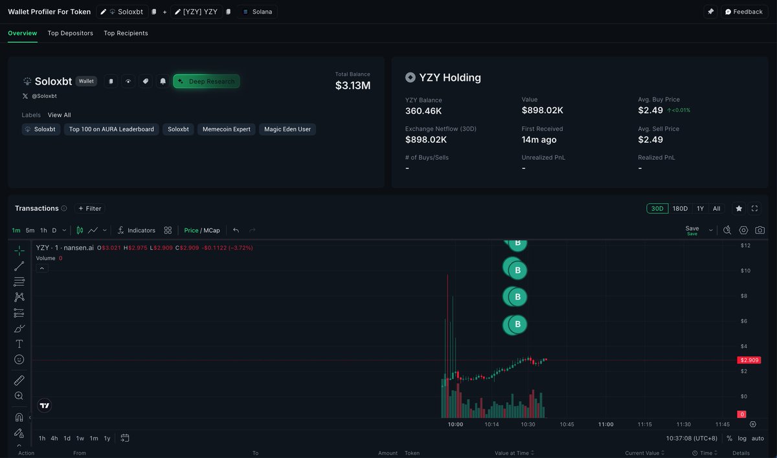Open the quick search icon
This screenshot has height=458, width=777.
pos(727,230)
